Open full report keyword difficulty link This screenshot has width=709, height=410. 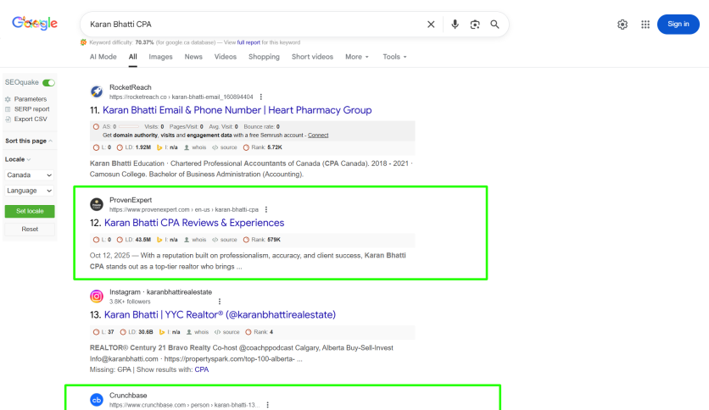coord(248,42)
